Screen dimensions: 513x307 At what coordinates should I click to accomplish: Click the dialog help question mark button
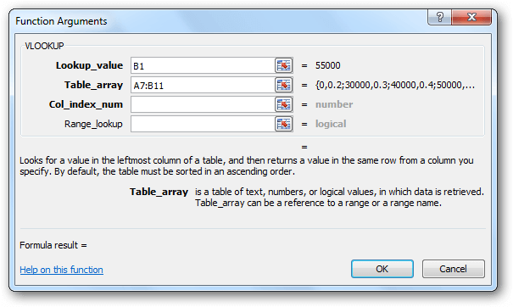point(439,17)
